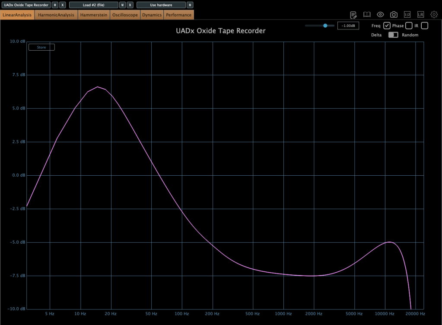Open the Load #2 (file) slot selector
The image size is (442, 325).
(93, 5)
